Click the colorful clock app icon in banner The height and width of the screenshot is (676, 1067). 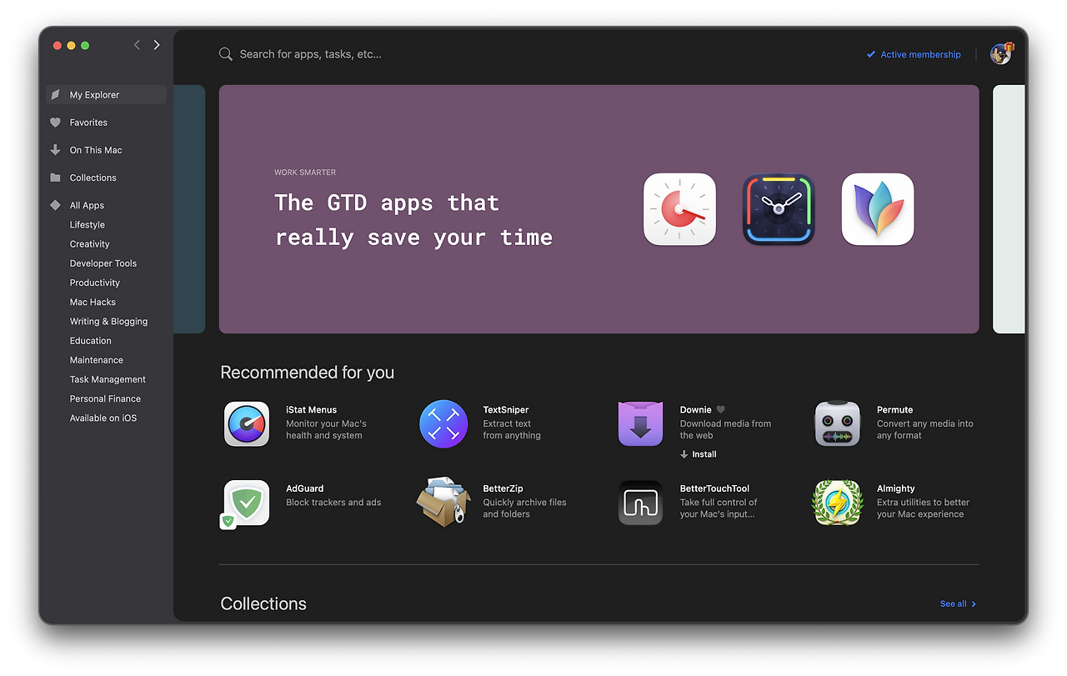point(779,209)
